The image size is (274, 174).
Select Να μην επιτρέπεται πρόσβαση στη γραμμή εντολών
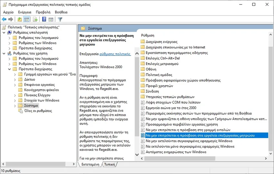188,130
